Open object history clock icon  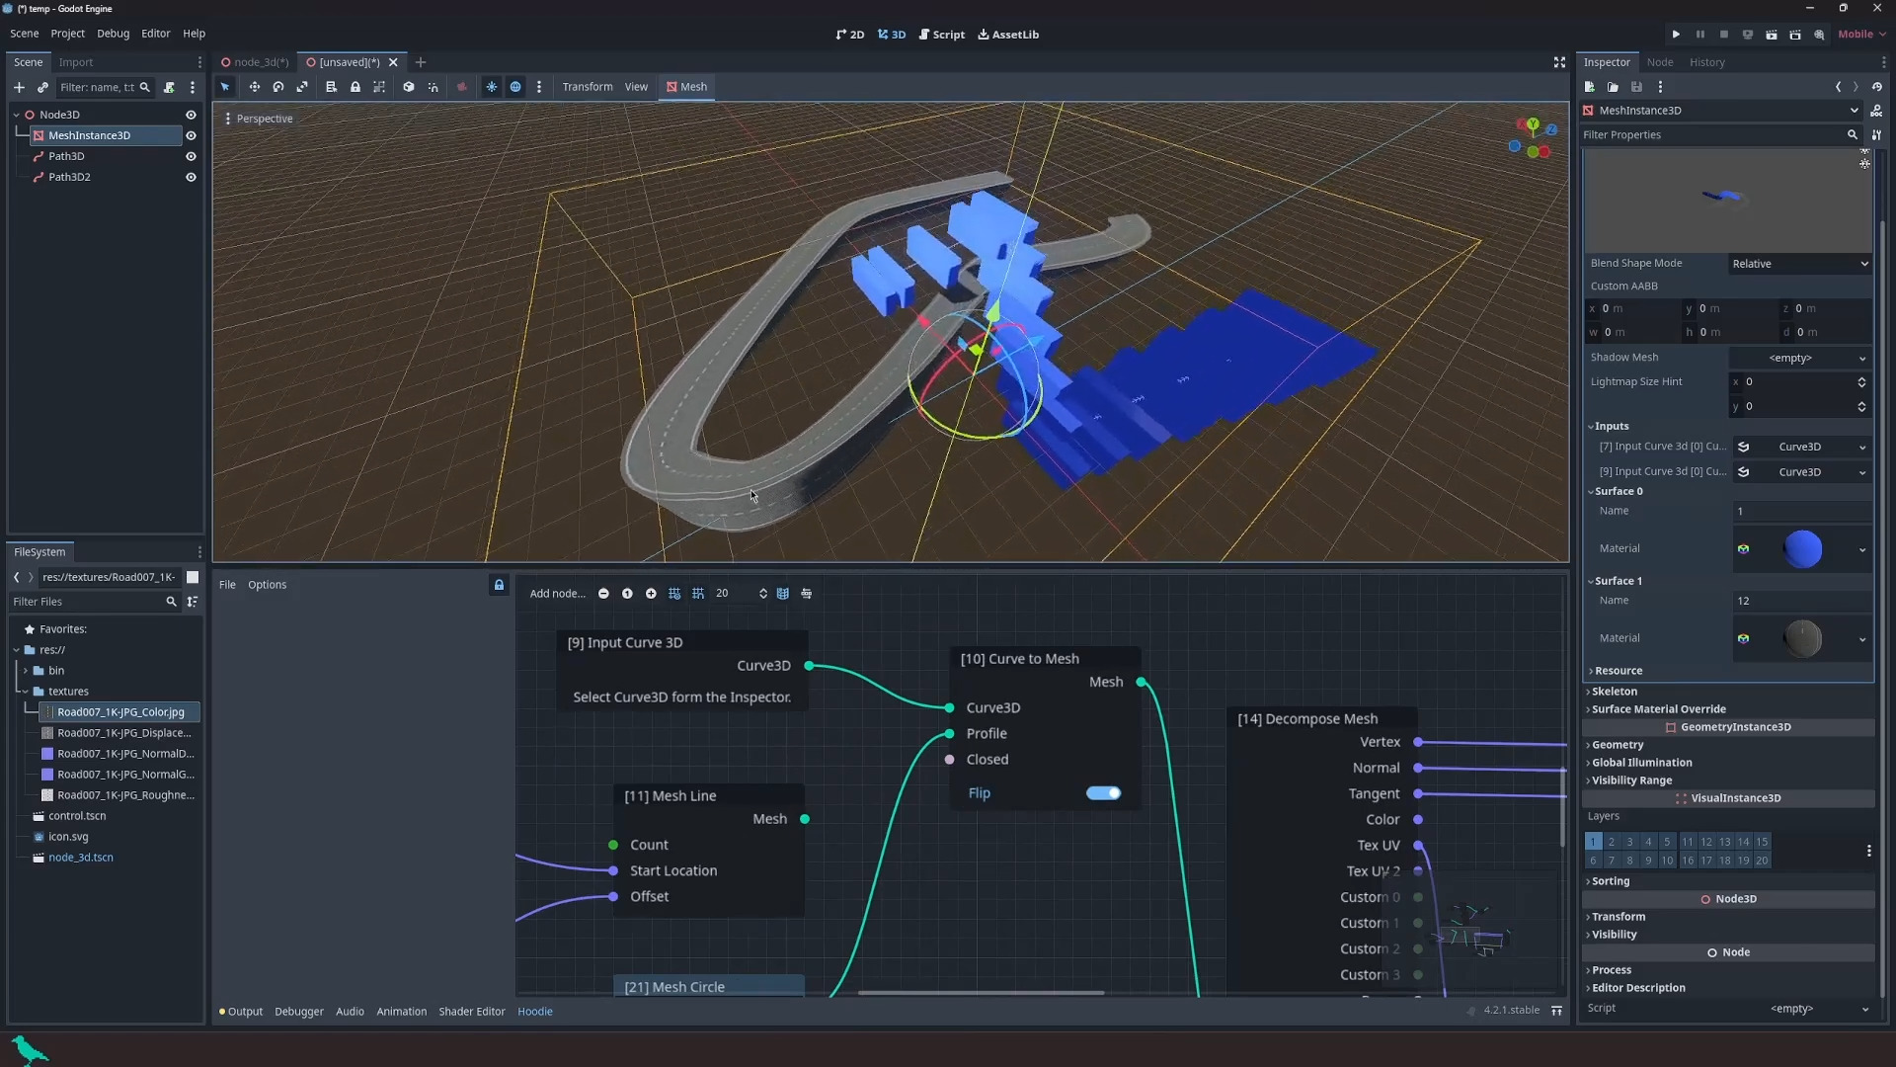(x=1877, y=87)
